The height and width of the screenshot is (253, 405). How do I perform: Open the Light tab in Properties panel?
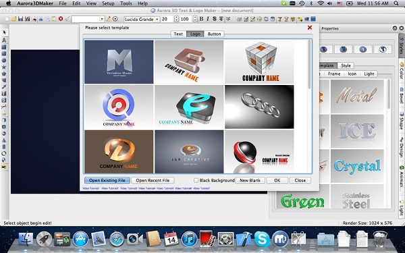point(369,74)
